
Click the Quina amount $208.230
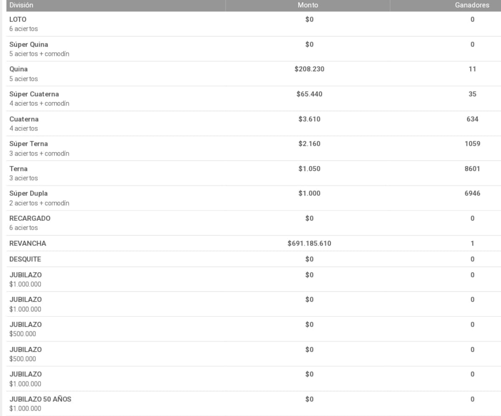coord(309,69)
